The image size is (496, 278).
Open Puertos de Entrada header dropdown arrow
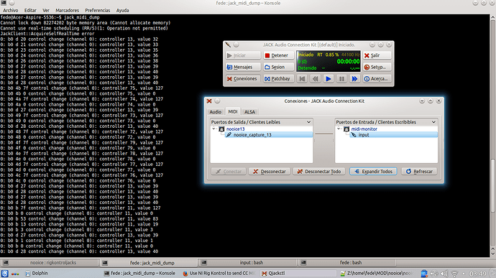[433, 122]
